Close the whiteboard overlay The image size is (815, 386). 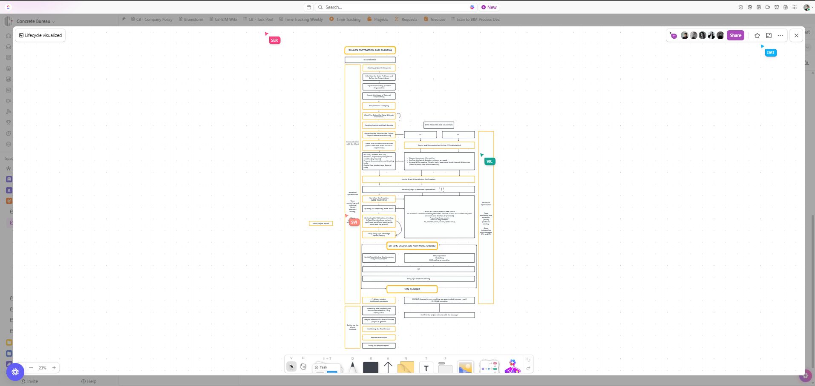[796, 35]
